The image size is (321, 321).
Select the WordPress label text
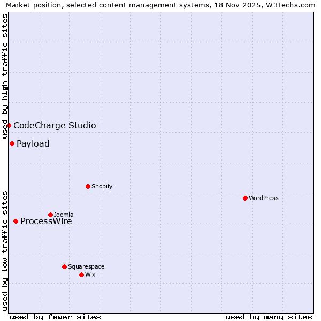[264, 198]
